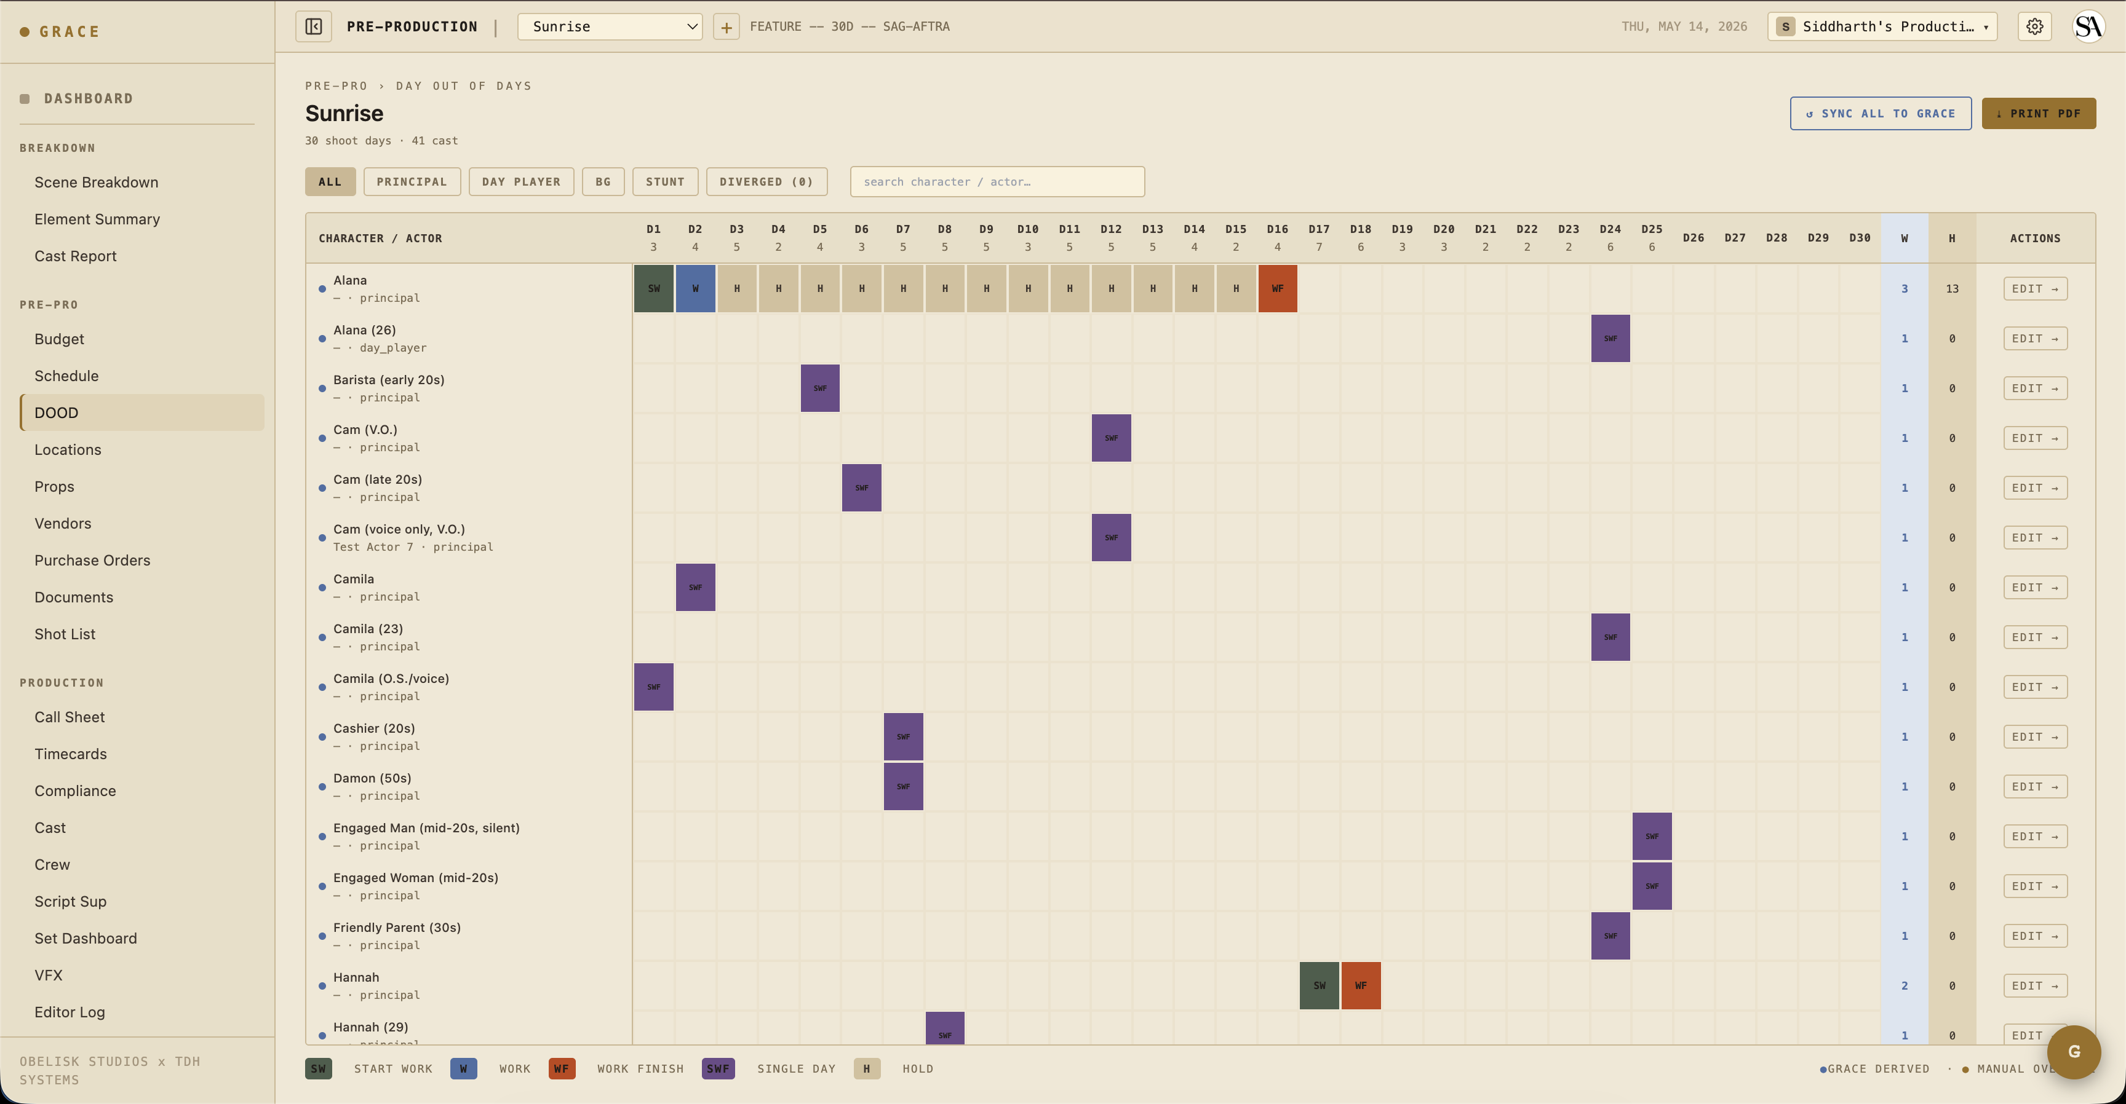This screenshot has height=1104, width=2126.
Task: Go to Purchase Orders
Action: pyautogui.click(x=92, y=561)
